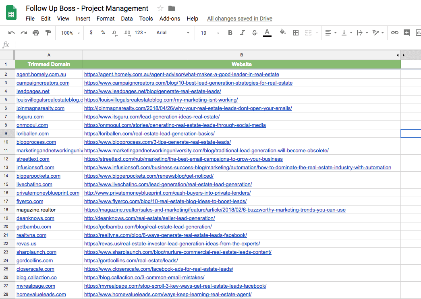Click the redo arrow icon
The image size is (421, 299).
pyautogui.click(x=24, y=33)
